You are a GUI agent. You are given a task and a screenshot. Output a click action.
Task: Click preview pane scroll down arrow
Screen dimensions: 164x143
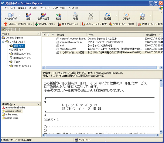tap(161, 132)
